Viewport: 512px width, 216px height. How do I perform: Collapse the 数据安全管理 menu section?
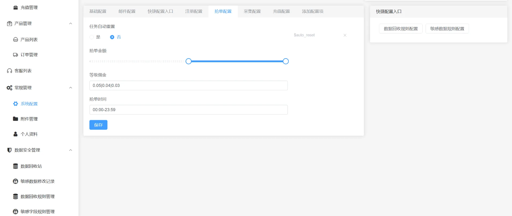[x=71, y=150]
